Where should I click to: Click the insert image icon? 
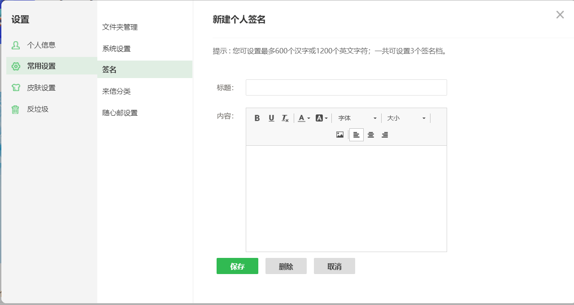click(340, 135)
